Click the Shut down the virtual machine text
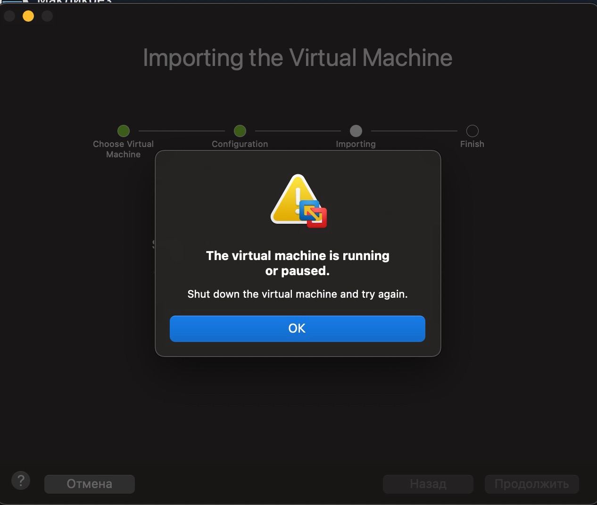Viewport: 597px width, 505px height. (x=298, y=294)
